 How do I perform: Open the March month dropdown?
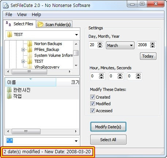click(120, 45)
